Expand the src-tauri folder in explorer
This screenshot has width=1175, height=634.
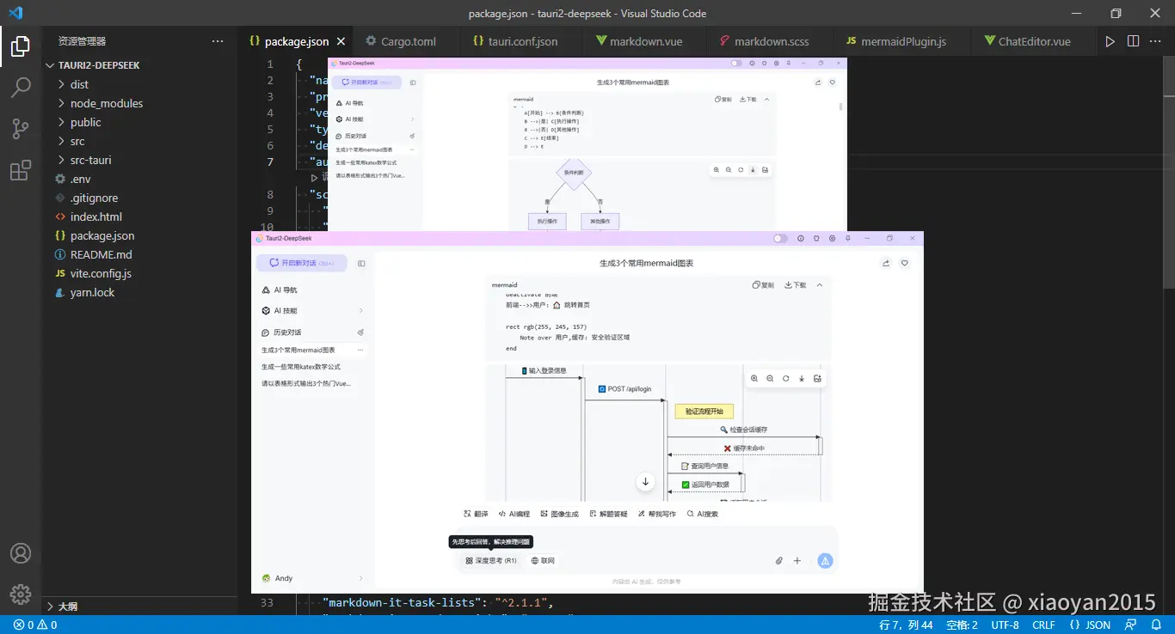(90, 160)
